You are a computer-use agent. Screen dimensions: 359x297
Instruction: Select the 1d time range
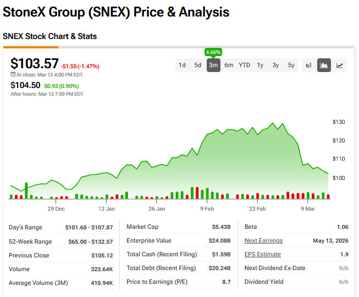tap(182, 65)
